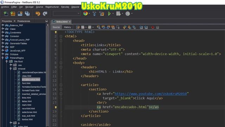Image resolution: width=225 pixels, height=127 pixels.
Task: Click the Profile Project round icon
Action: click(x=128, y=13)
